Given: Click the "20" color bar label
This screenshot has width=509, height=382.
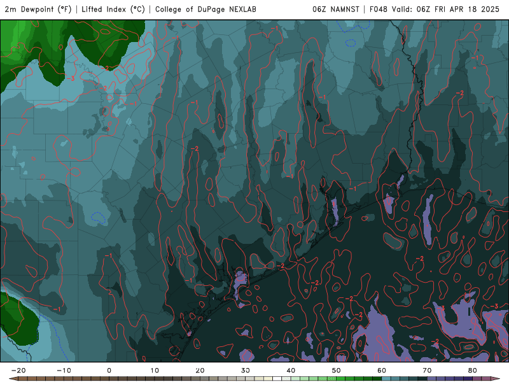Looking at the screenshot, I should [x=200, y=371].
